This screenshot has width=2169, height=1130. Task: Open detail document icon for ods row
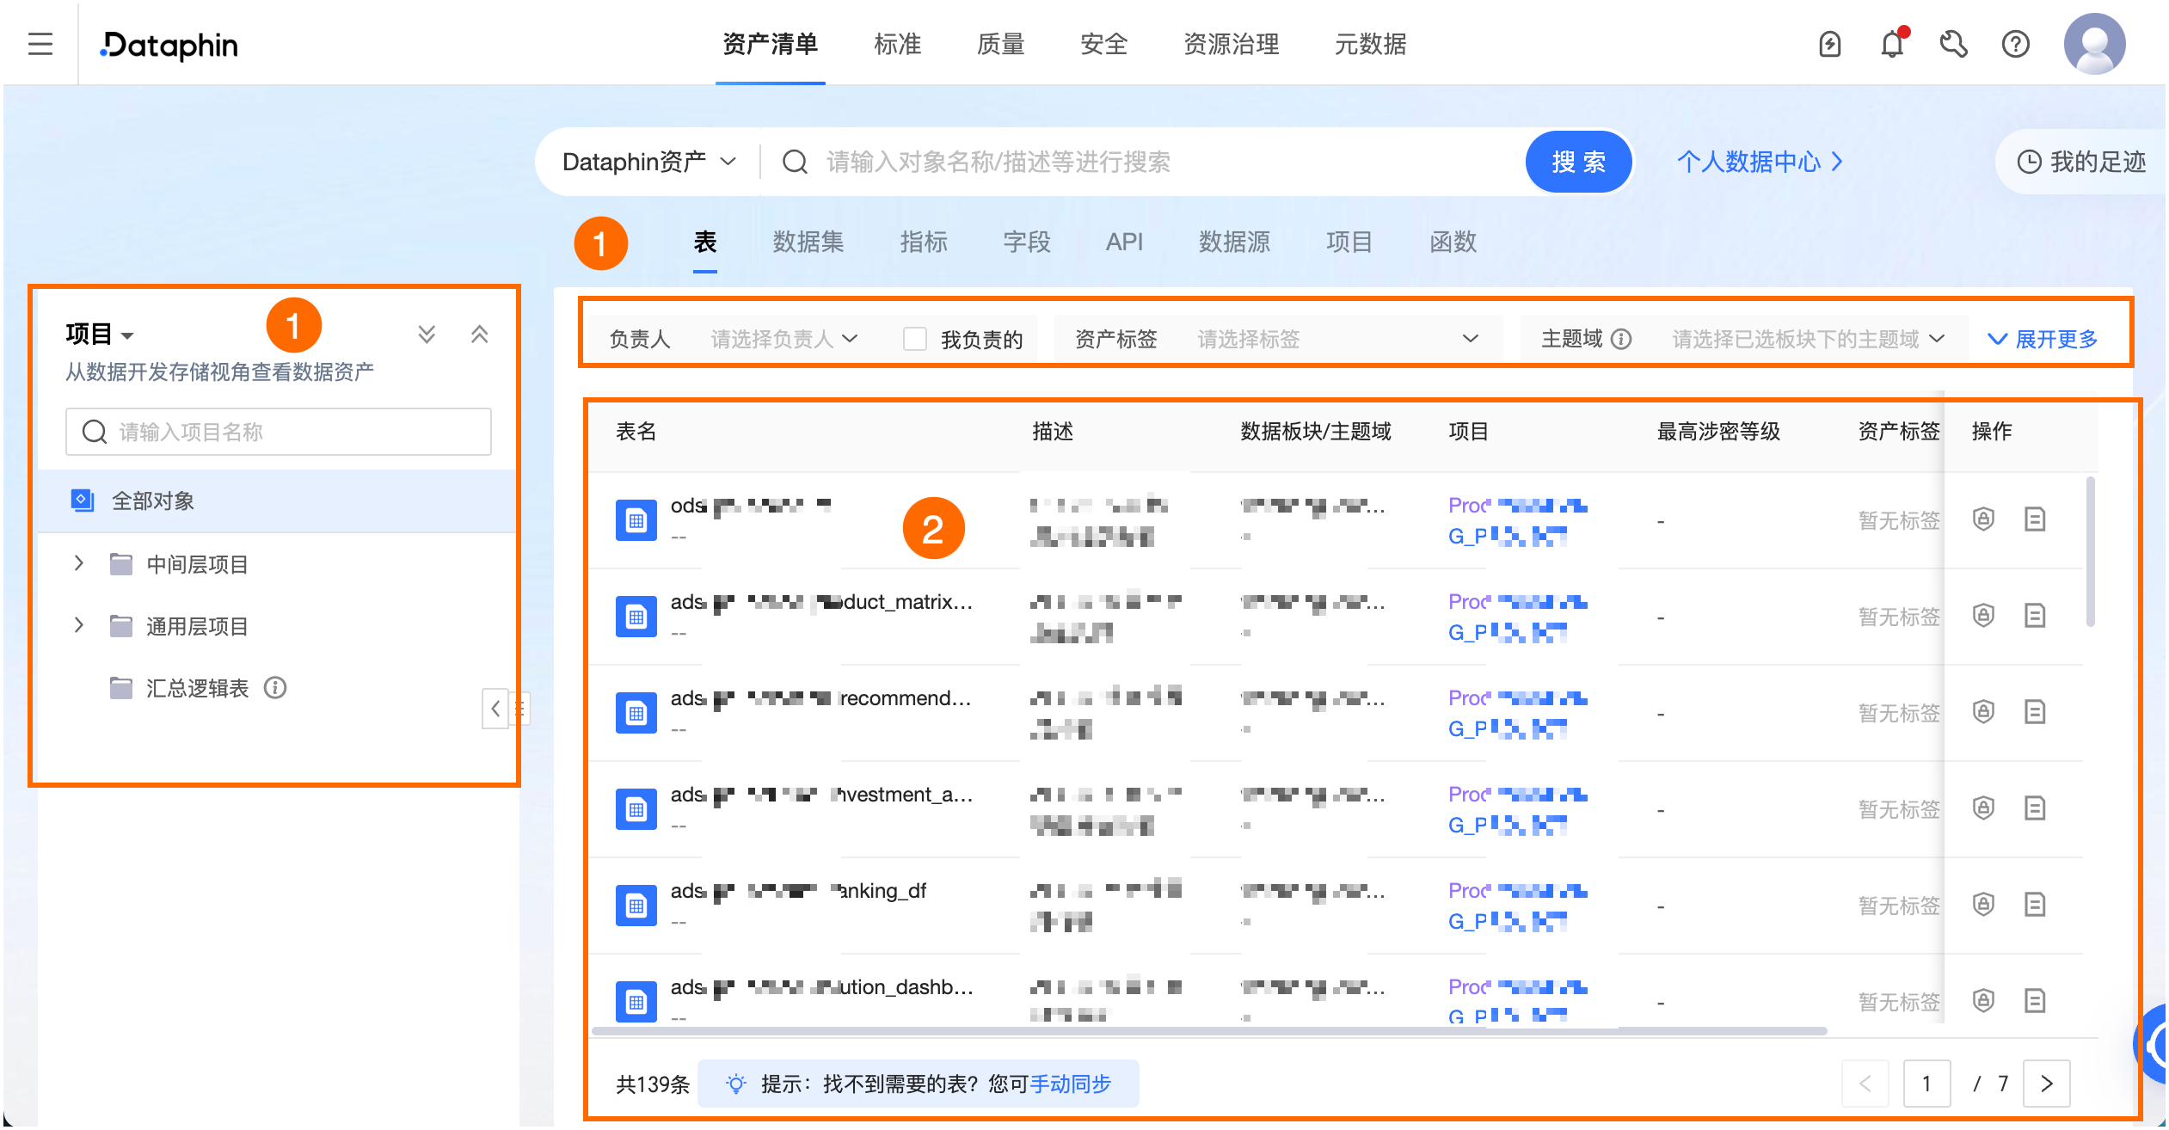(x=2035, y=519)
